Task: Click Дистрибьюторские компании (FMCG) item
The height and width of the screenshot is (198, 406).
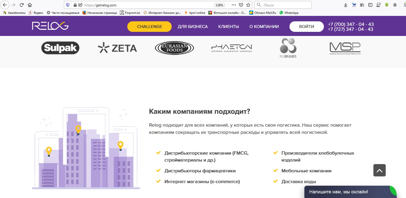Action: click(x=206, y=156)
